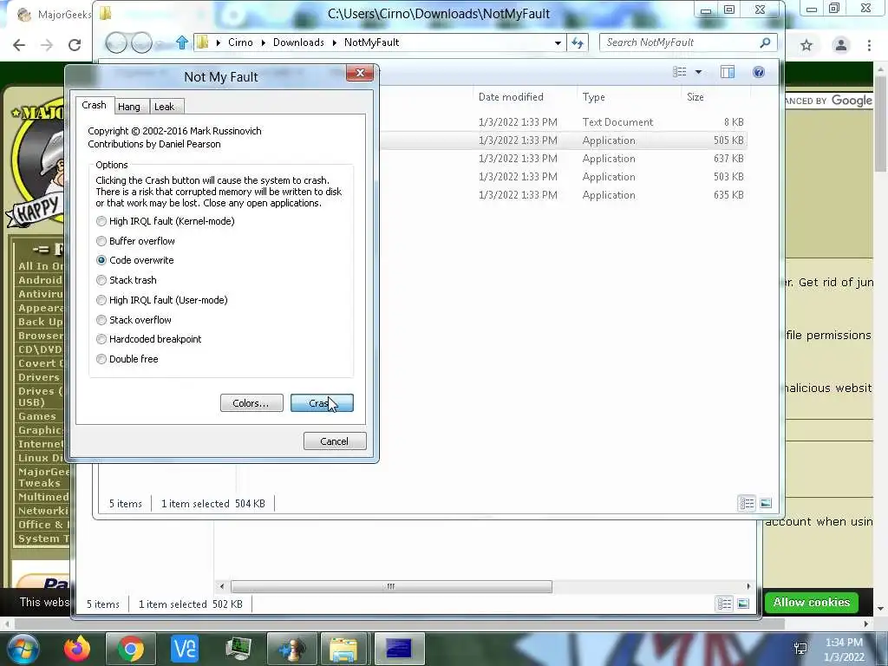Open Explorer help icon
The width and height of the screenshot is (888, 666).
tap(759, 72)
